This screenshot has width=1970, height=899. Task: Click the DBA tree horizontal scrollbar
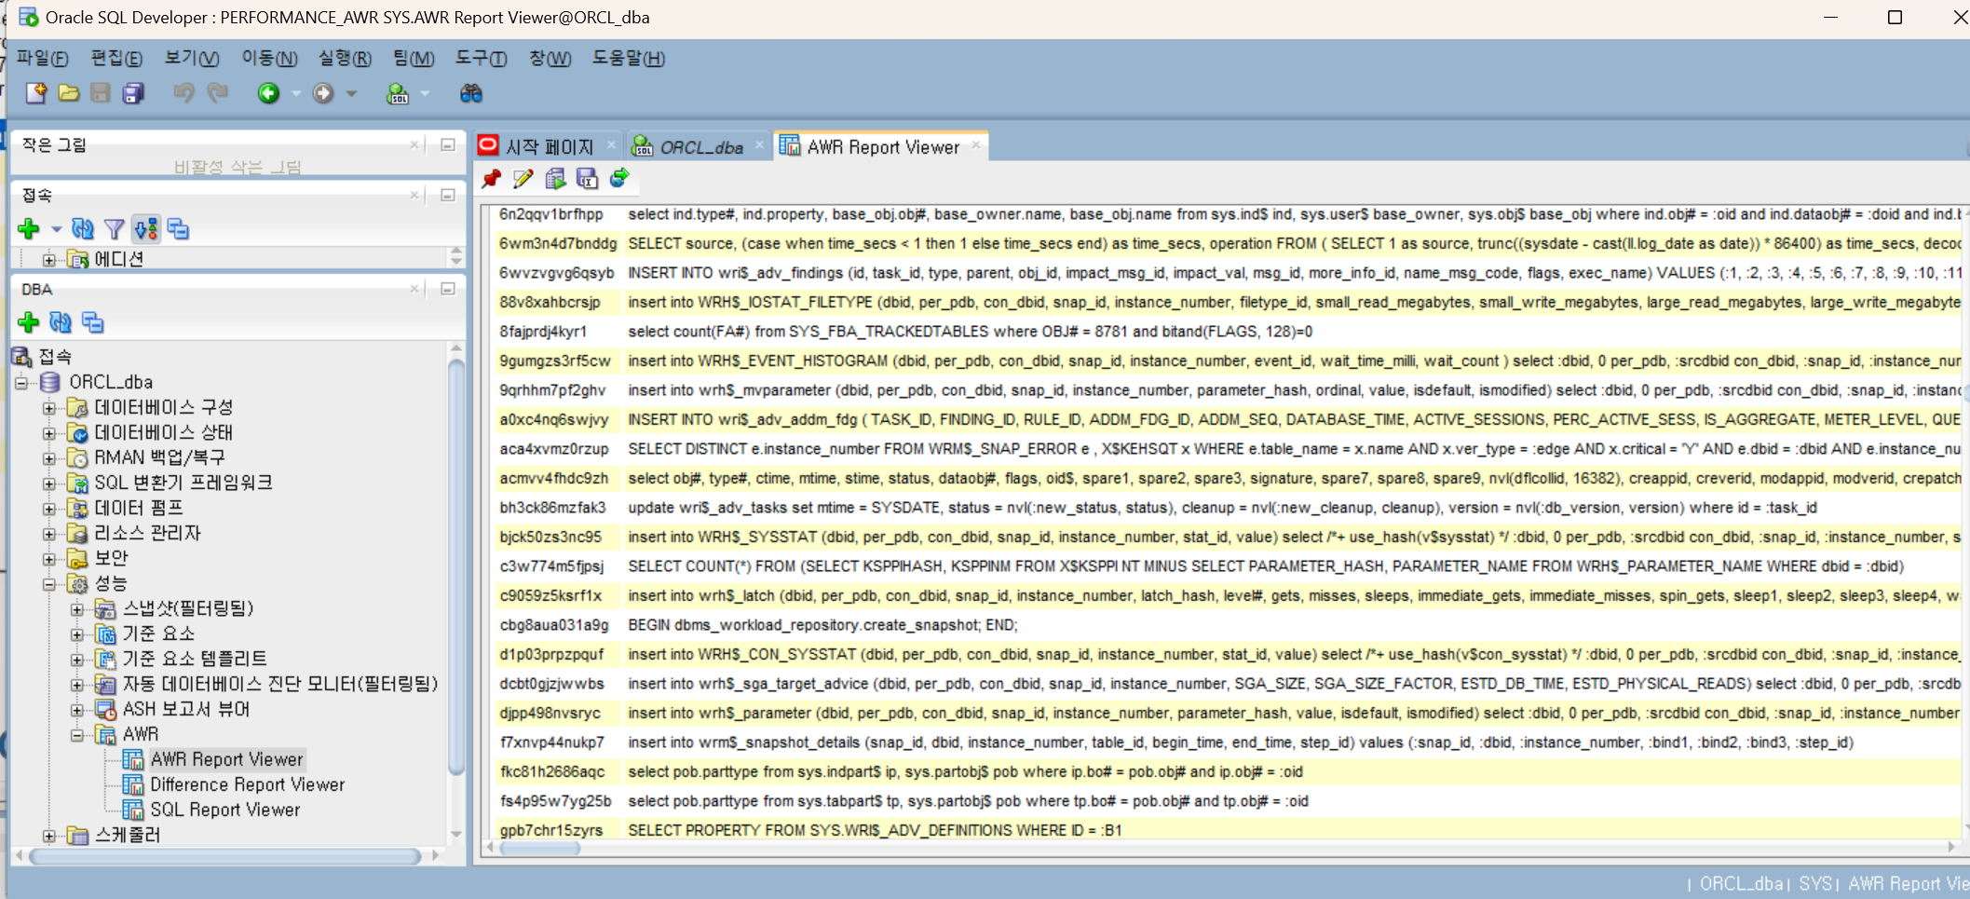coord(225,855)
